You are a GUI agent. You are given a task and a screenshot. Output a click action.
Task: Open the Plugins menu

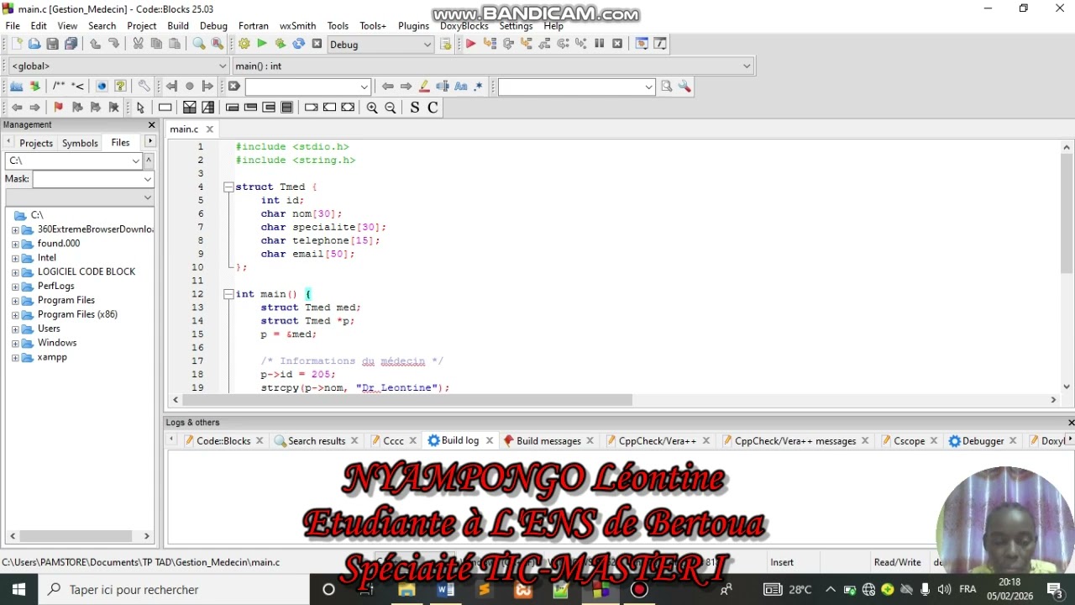413,26
